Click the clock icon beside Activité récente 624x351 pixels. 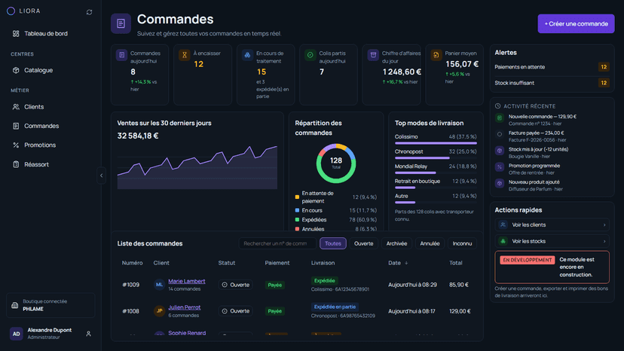498,106
